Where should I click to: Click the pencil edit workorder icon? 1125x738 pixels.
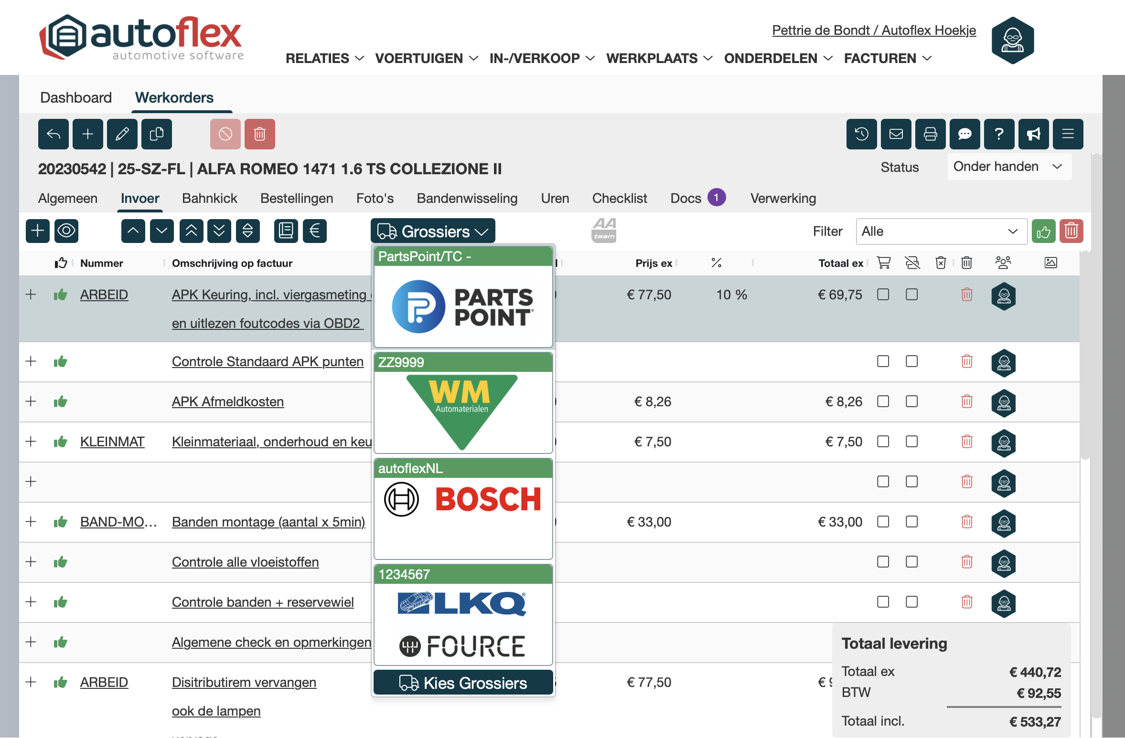[122, 134]
